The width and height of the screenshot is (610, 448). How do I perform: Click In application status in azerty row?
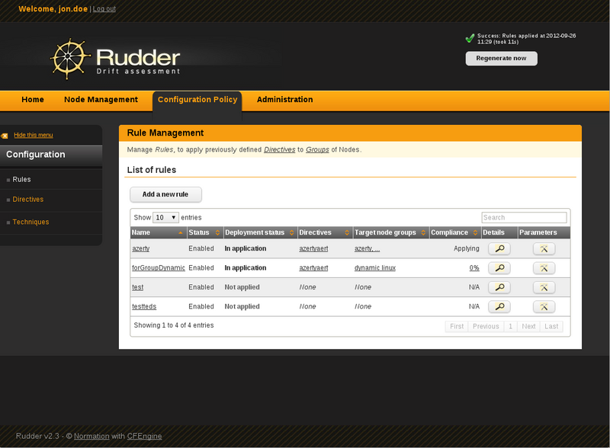point(246,248)
